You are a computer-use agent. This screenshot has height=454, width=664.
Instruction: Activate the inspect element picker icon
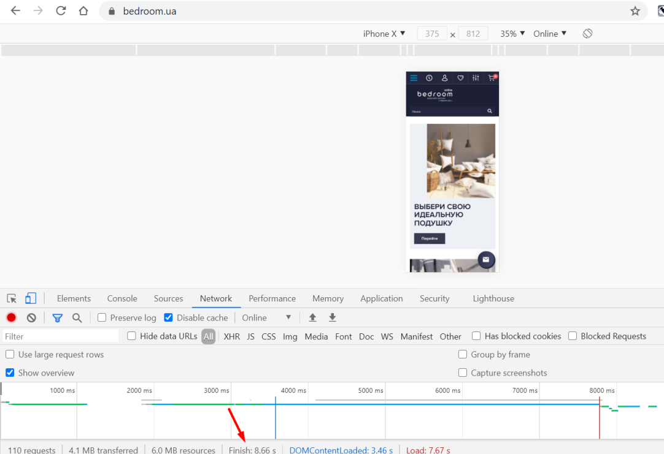tap(12, 298)
